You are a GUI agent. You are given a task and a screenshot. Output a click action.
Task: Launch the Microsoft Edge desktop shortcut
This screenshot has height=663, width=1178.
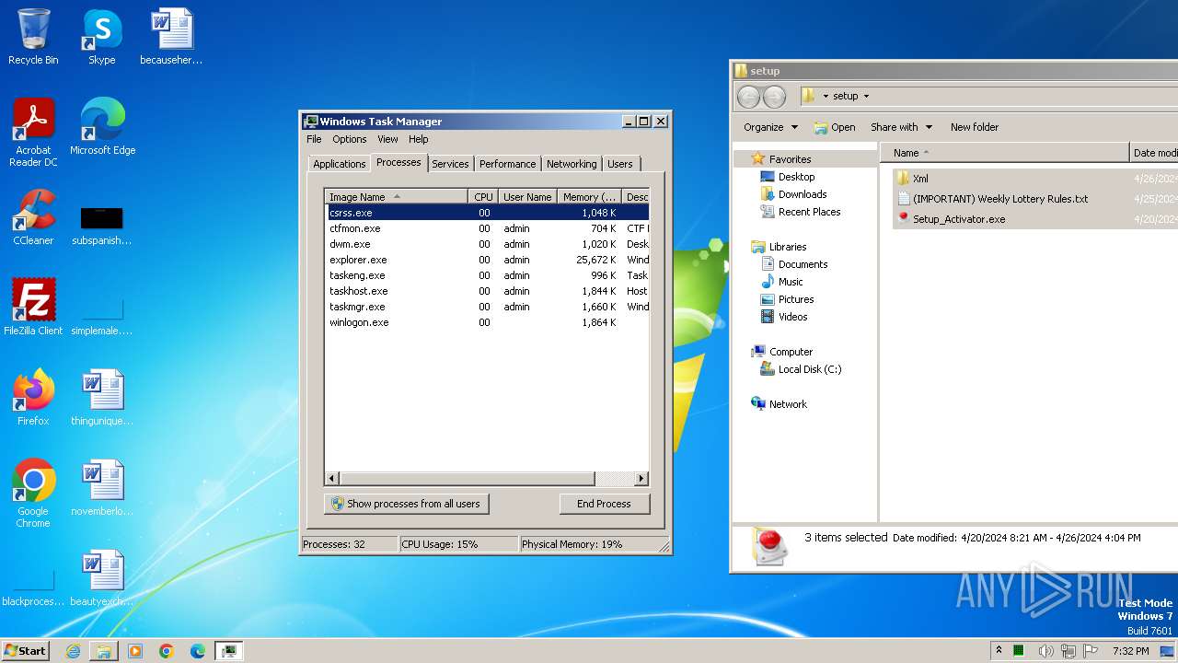(x=102, y=127)
